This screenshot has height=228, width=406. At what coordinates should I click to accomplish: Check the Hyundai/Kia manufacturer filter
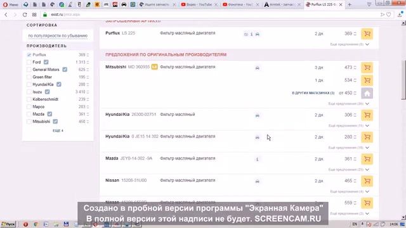point(29,84)
